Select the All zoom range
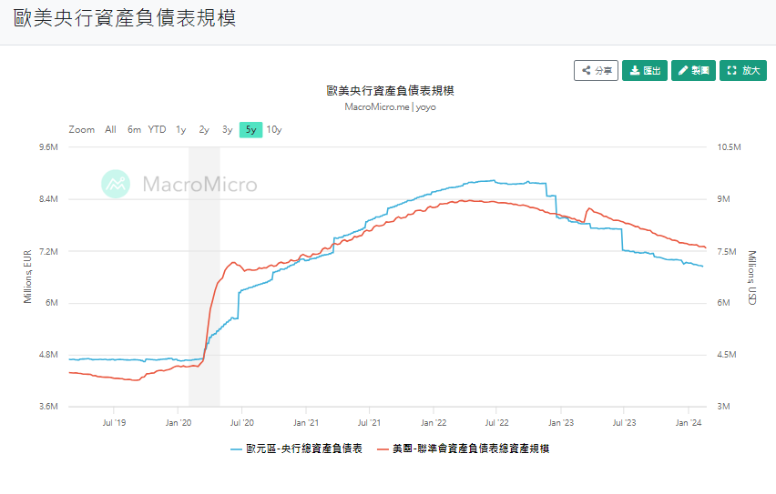 pyautogui.click(x=110, y=129)
